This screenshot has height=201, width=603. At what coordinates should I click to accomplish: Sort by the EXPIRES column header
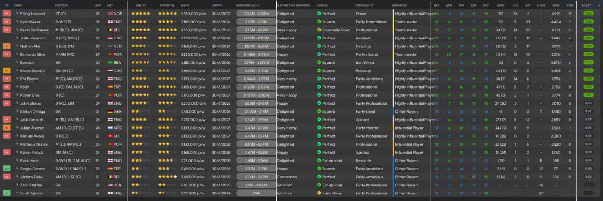click(217, 5)
